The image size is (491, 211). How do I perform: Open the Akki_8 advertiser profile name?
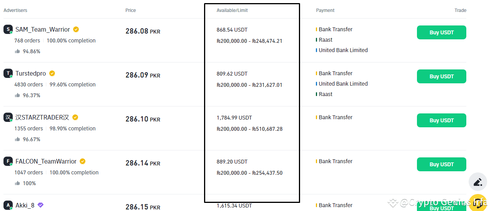tap(25, 205)
